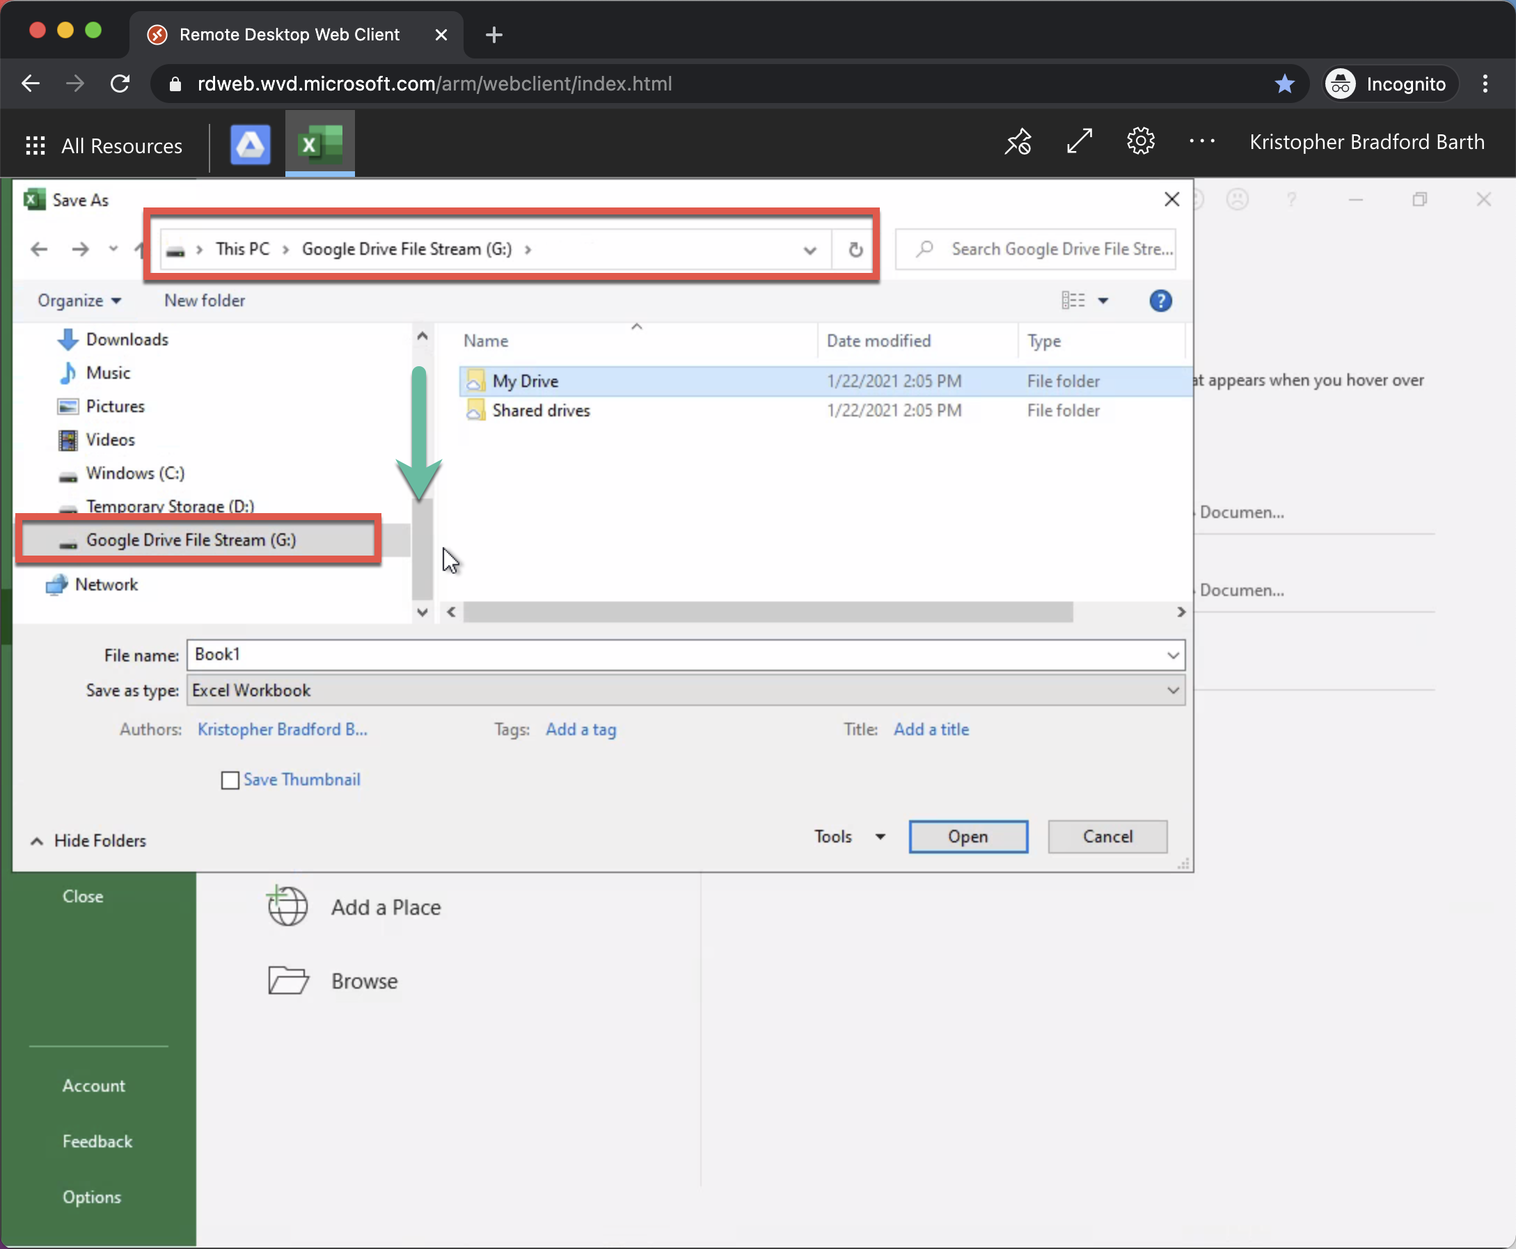Open the Google Drive app icon in toolbar
The width and height of the screenshot is (1516, 1249).
coord(251,145)
